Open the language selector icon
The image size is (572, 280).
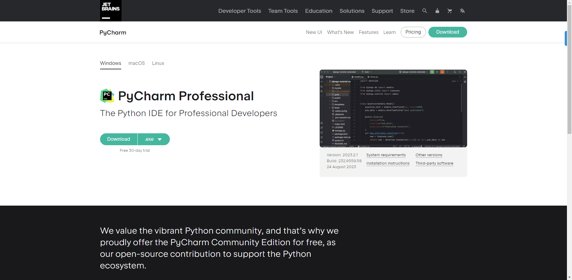462,11
